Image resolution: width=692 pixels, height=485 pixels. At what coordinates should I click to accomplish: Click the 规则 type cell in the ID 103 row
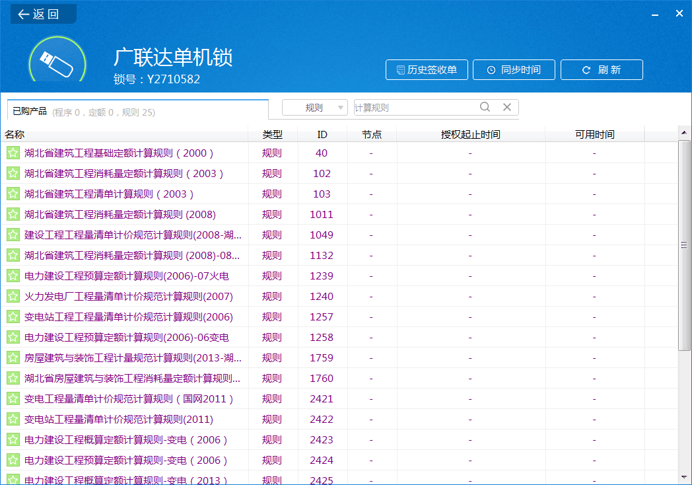[272, 194]
